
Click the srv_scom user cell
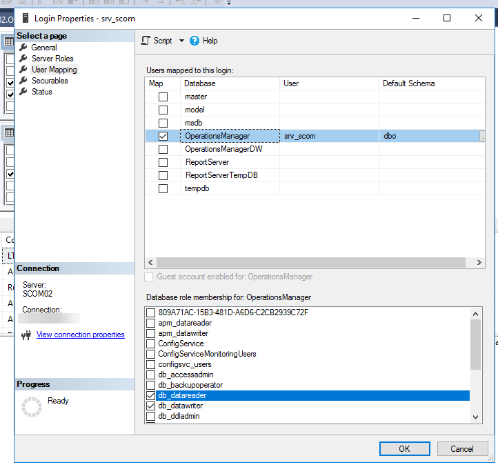[329, 136]
